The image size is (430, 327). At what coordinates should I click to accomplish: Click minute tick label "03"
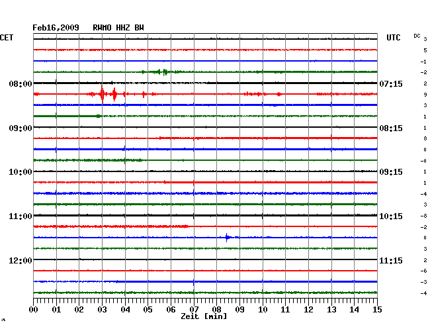[102, 310]
